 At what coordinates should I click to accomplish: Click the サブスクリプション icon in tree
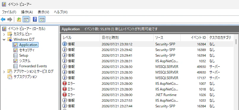[x=9, y=76]
